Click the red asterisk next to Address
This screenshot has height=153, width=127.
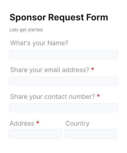(38, 122)
